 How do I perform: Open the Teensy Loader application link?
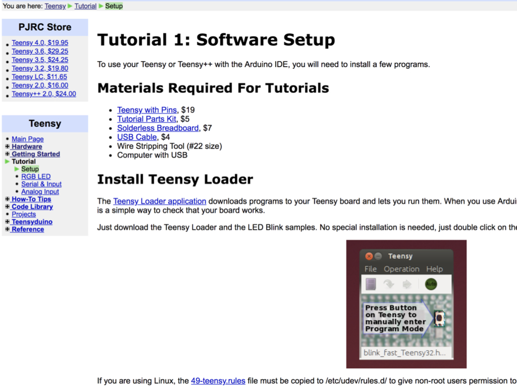click(160, 201)
